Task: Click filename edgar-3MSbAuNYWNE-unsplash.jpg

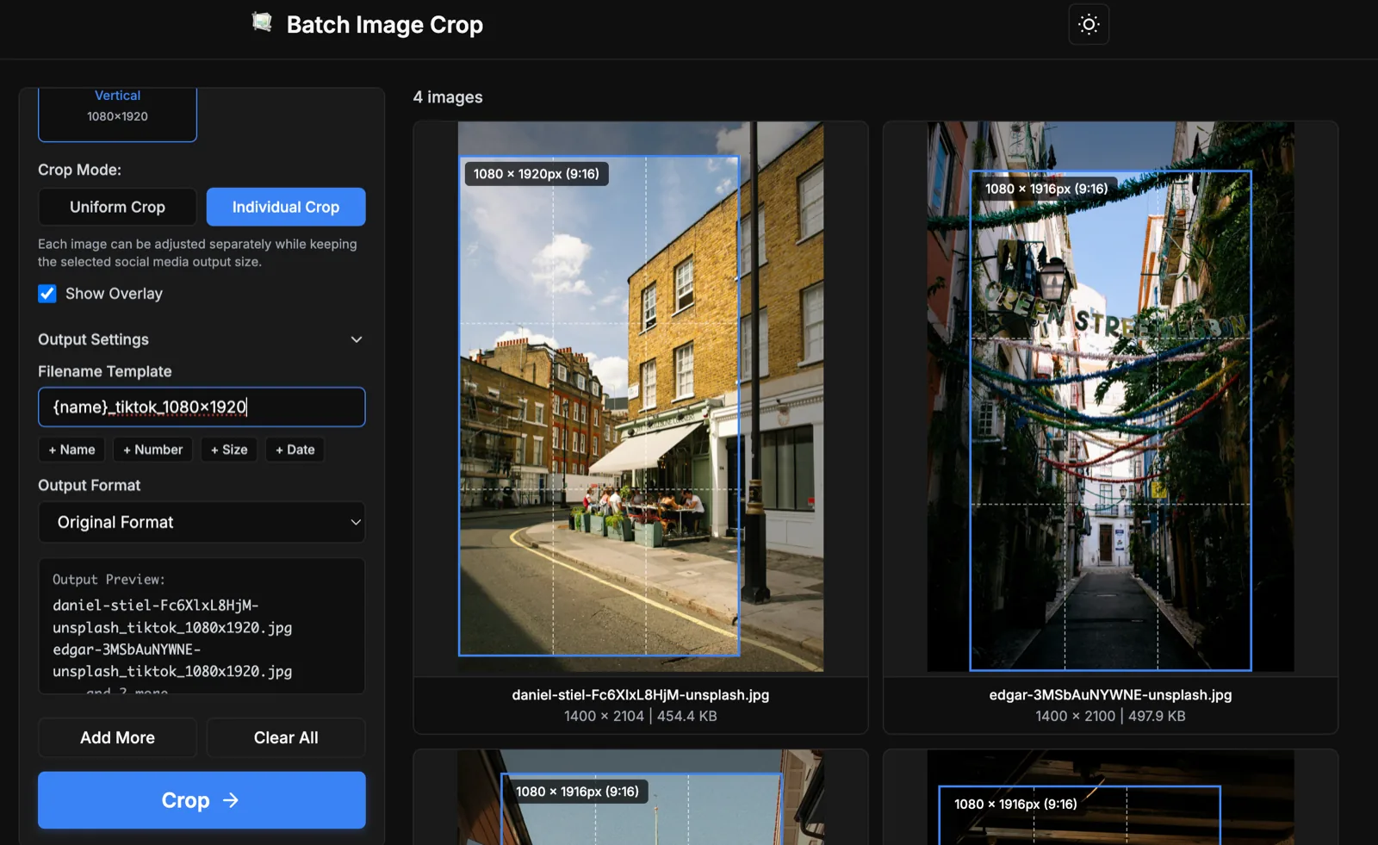Action: pyautogui.click(x=1110, y=694)
